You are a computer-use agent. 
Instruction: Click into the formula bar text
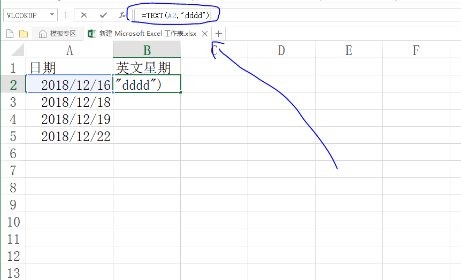pyautogui.click(x=175, y=15)
